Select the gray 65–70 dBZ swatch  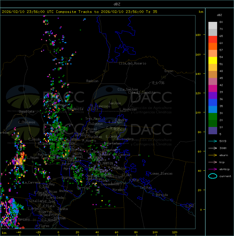click(x=213, y=32)
